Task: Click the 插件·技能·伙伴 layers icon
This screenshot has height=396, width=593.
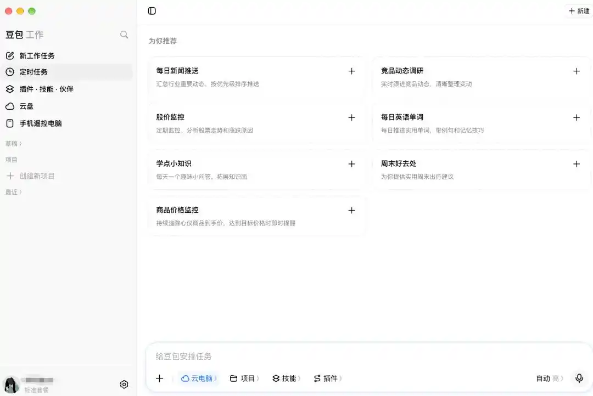Action: [x=10, y=89]
